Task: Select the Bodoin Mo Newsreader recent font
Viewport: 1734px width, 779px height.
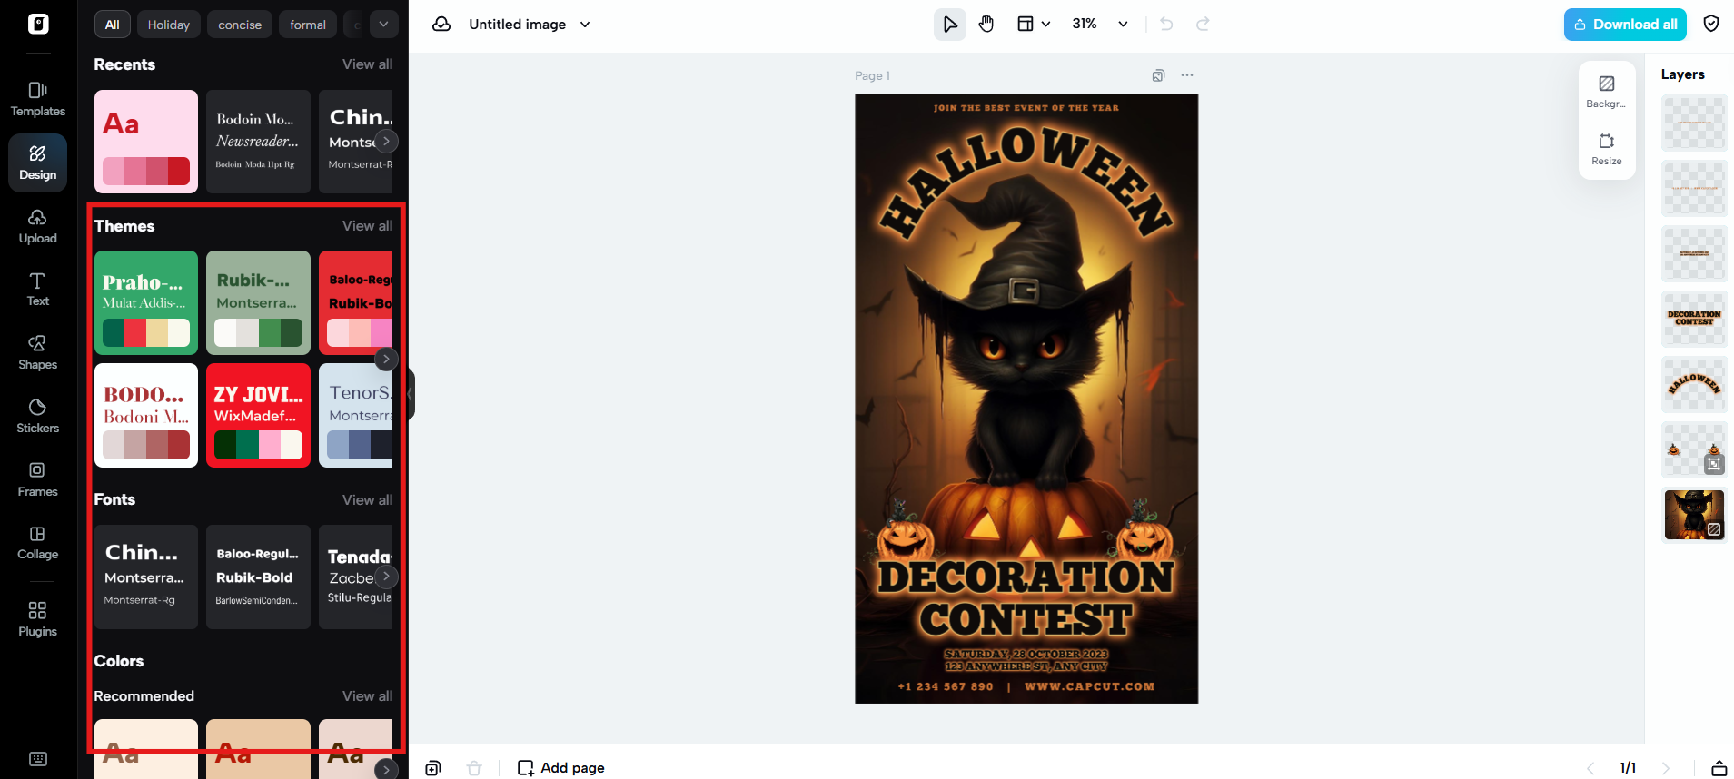Action: point(258,142)
